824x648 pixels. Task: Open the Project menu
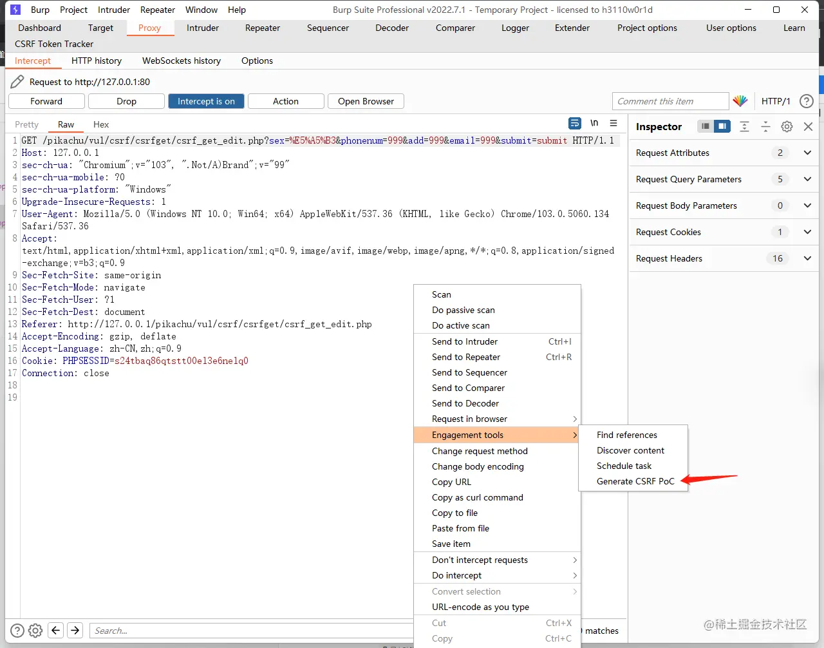pos(73,10)
